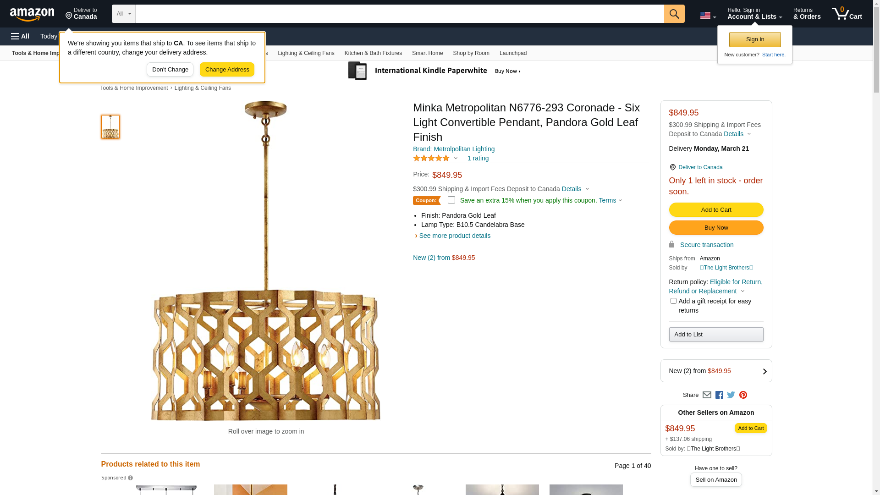Select the pendant light thumbnail
This screenshot has height=495, width=880.
(x=110, y=127)
